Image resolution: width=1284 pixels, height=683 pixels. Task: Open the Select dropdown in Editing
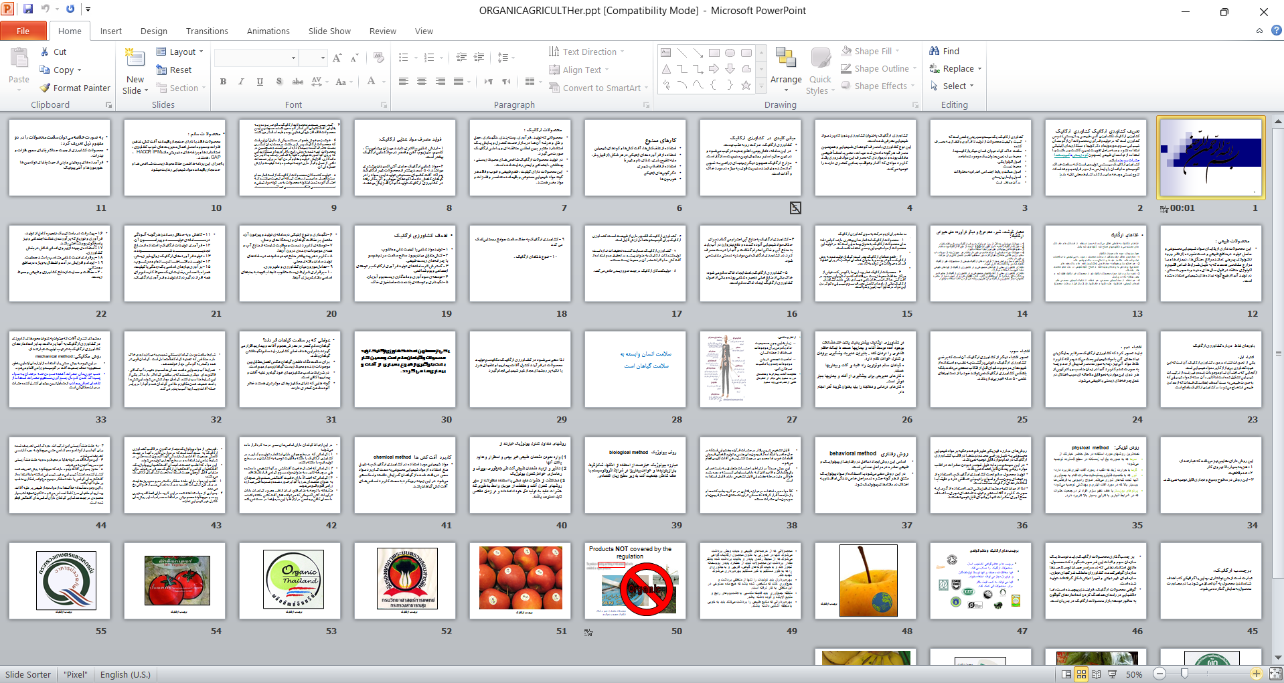951,86
